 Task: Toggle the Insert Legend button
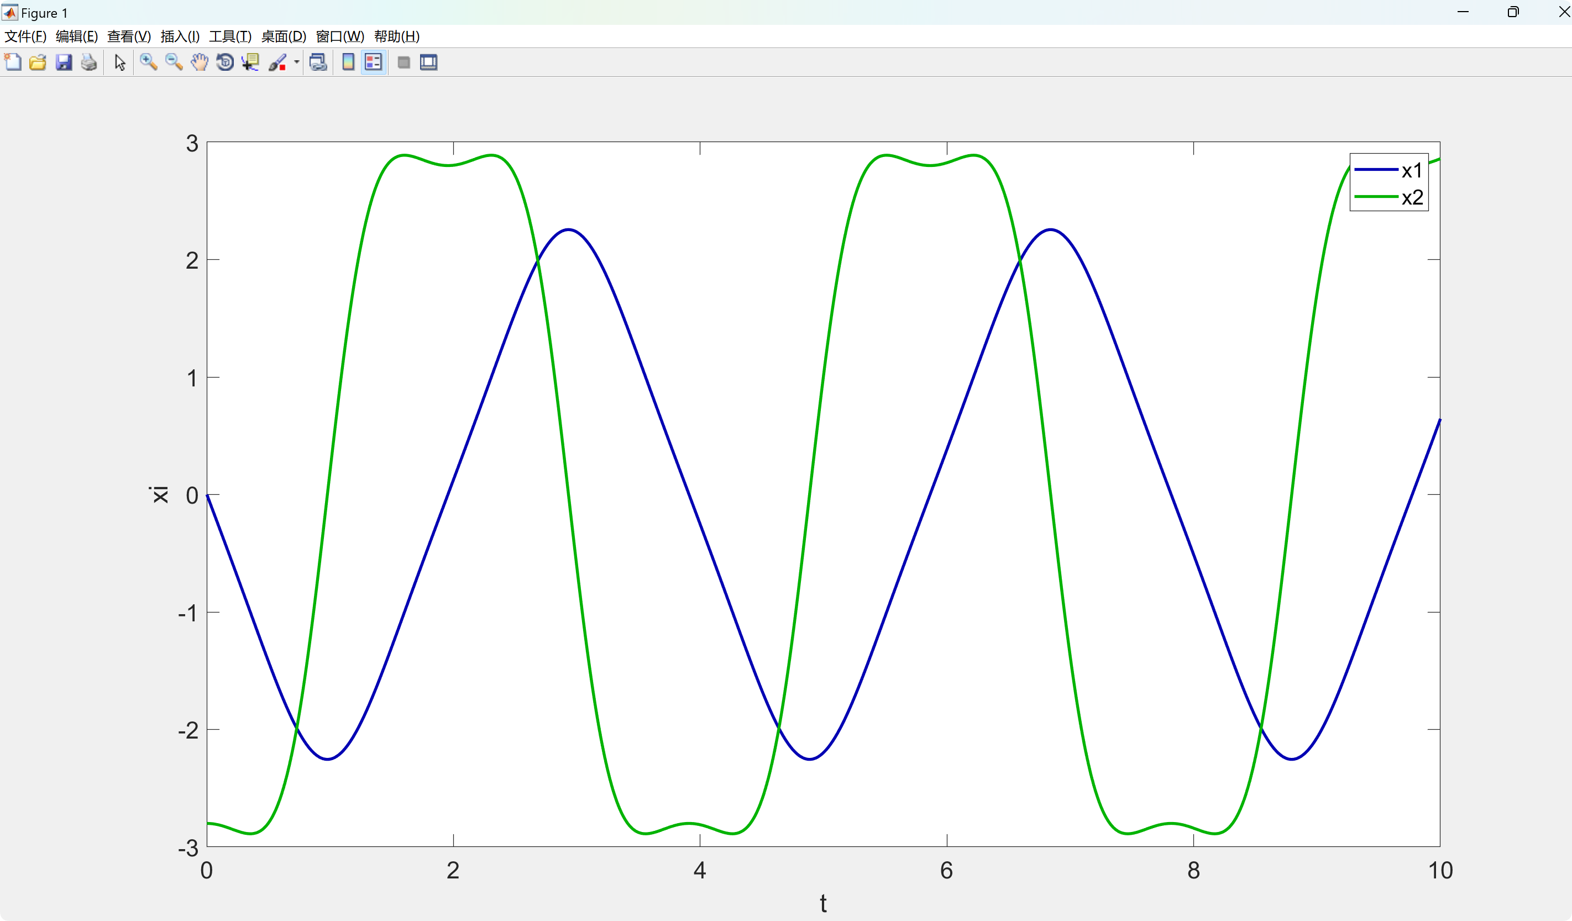[373, 62]
